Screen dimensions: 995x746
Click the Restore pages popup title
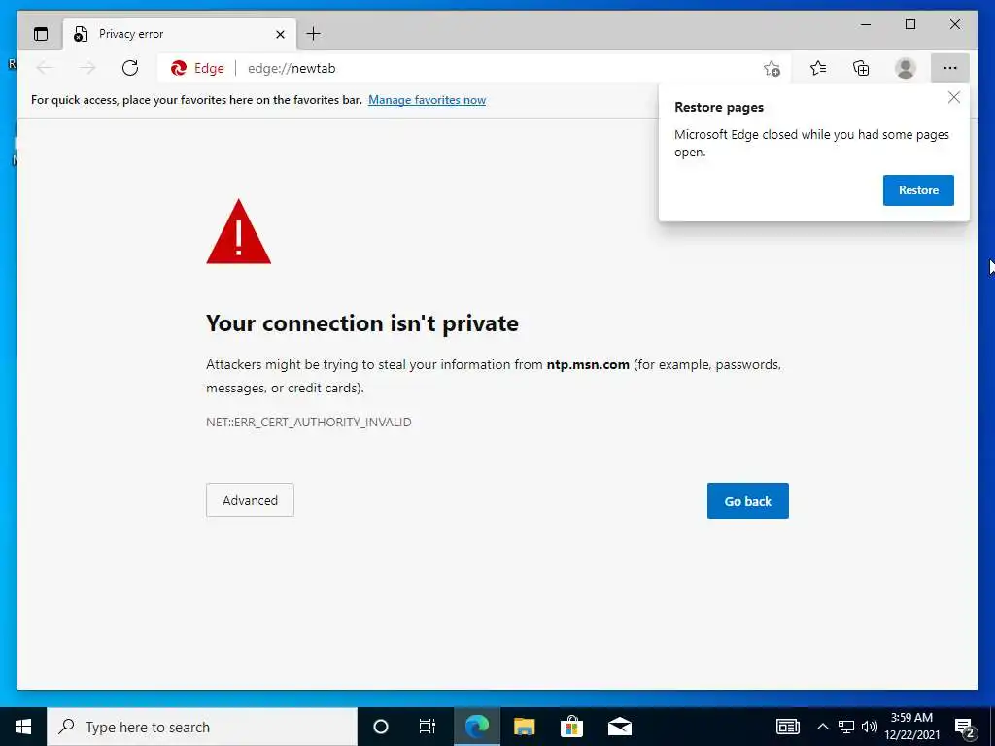pos(719,107)
